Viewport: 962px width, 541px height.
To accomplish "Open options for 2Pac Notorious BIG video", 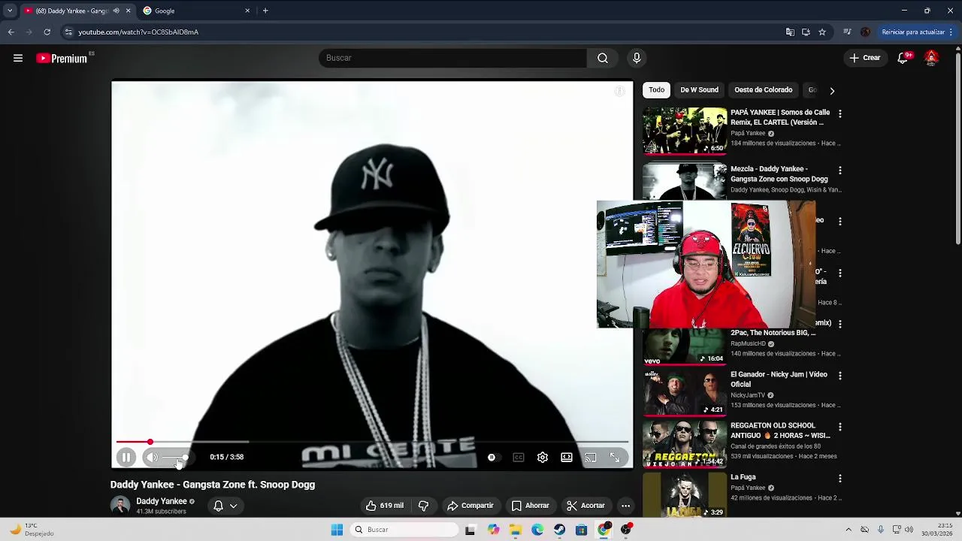I will click(x=839, y=324).
